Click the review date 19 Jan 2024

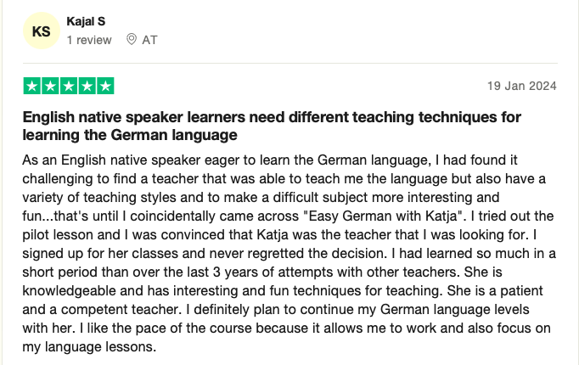522,86
